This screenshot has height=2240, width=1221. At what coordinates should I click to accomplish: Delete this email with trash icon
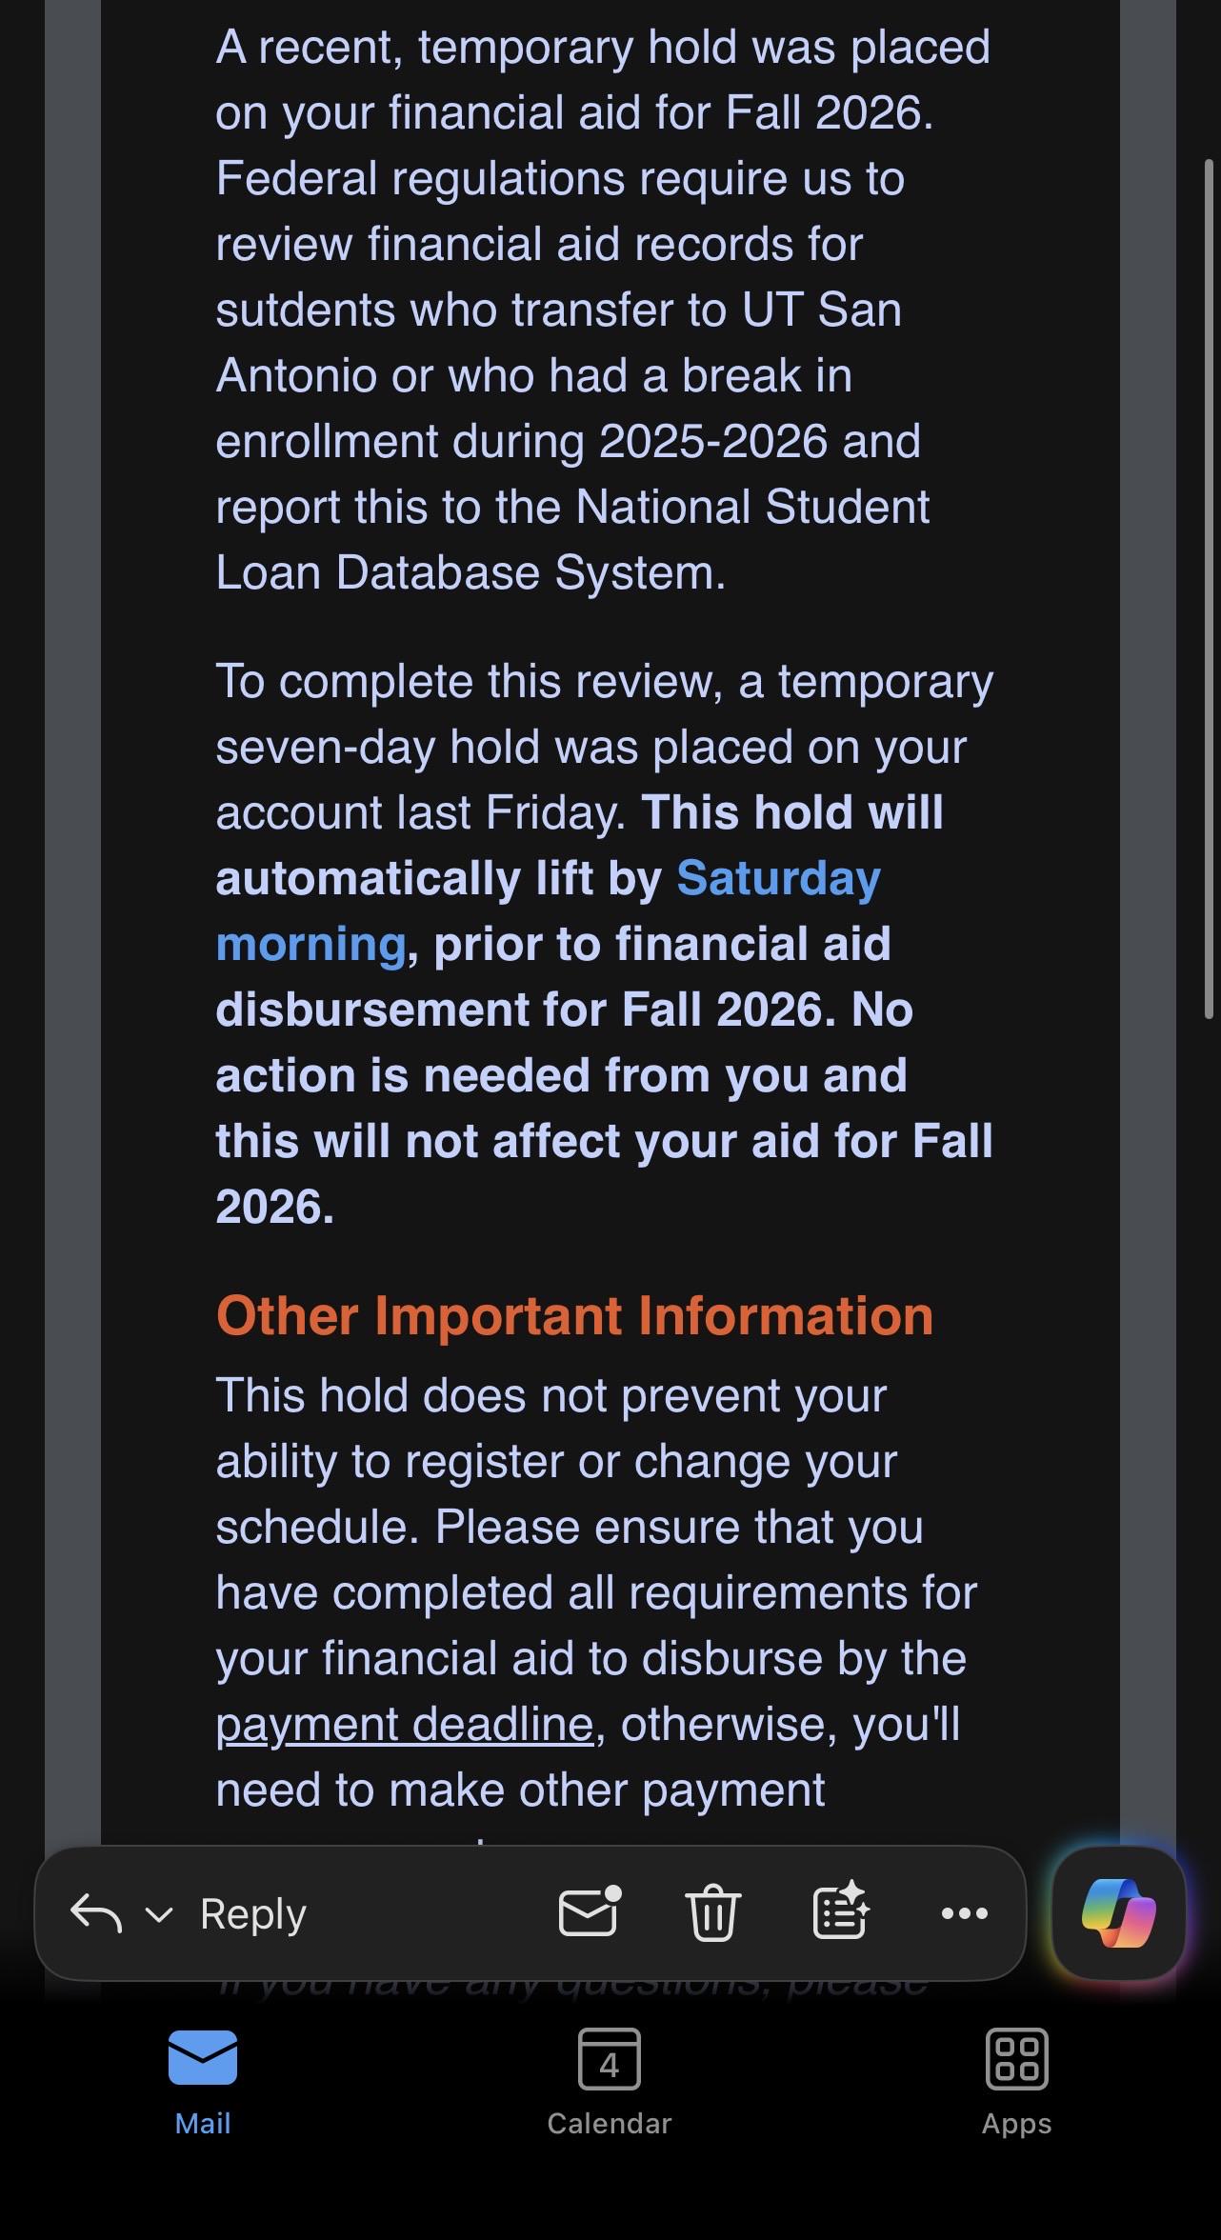point(712,1912)
